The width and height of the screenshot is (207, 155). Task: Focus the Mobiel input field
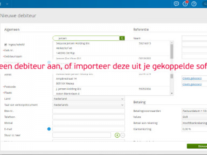tap(88, 123)
